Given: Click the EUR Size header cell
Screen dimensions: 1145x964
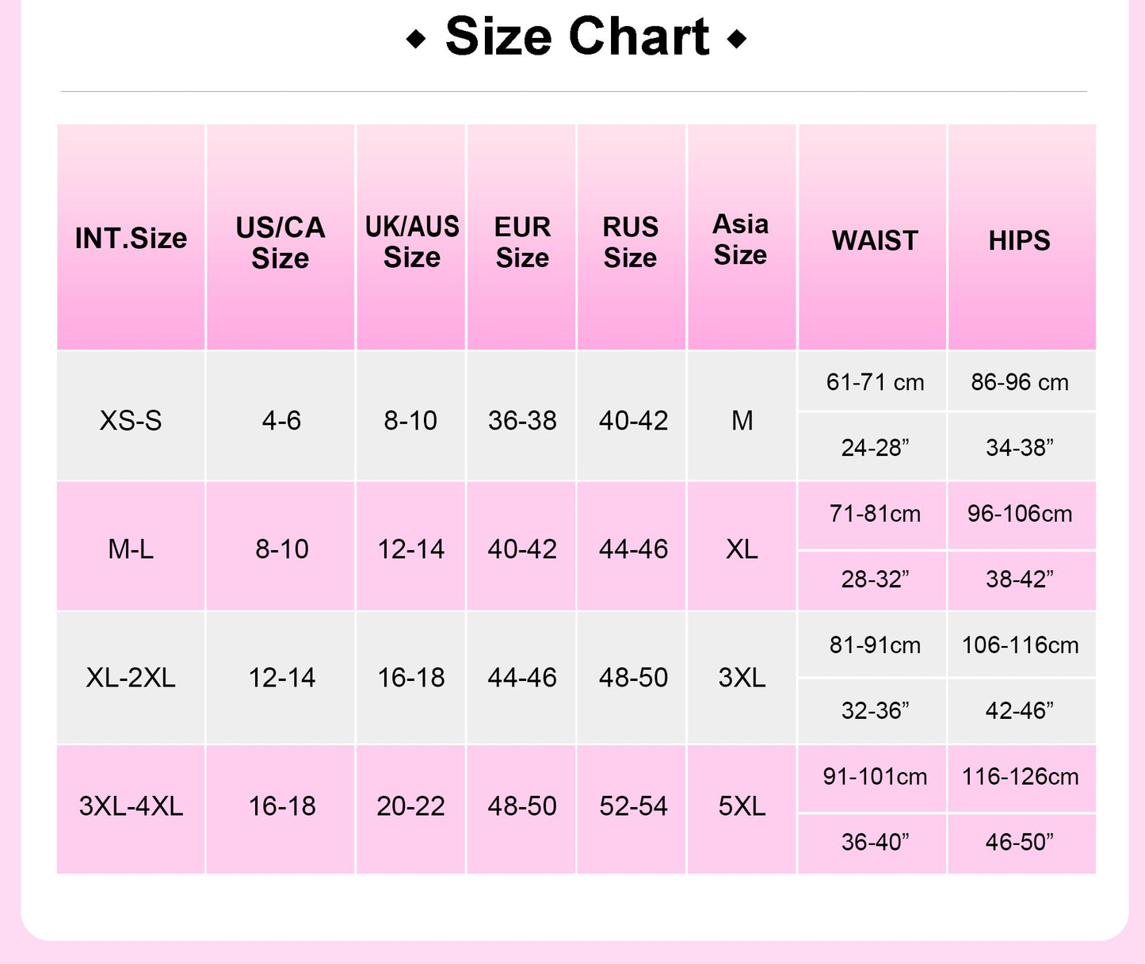Looking at the screenshot, I should pos(522,242).
